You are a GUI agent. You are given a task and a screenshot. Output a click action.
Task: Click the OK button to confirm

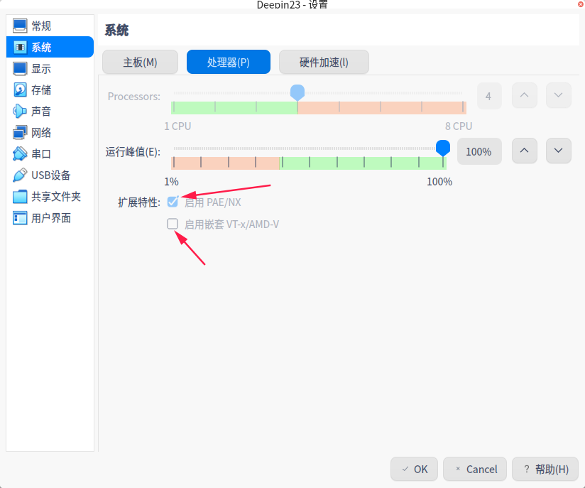pyautogui.click(x=414, y=469)
